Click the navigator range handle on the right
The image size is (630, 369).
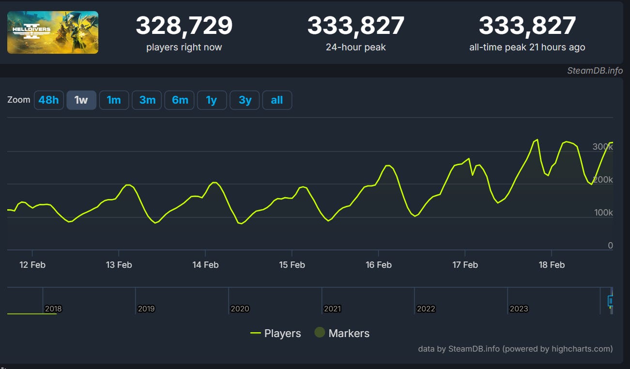612,301
